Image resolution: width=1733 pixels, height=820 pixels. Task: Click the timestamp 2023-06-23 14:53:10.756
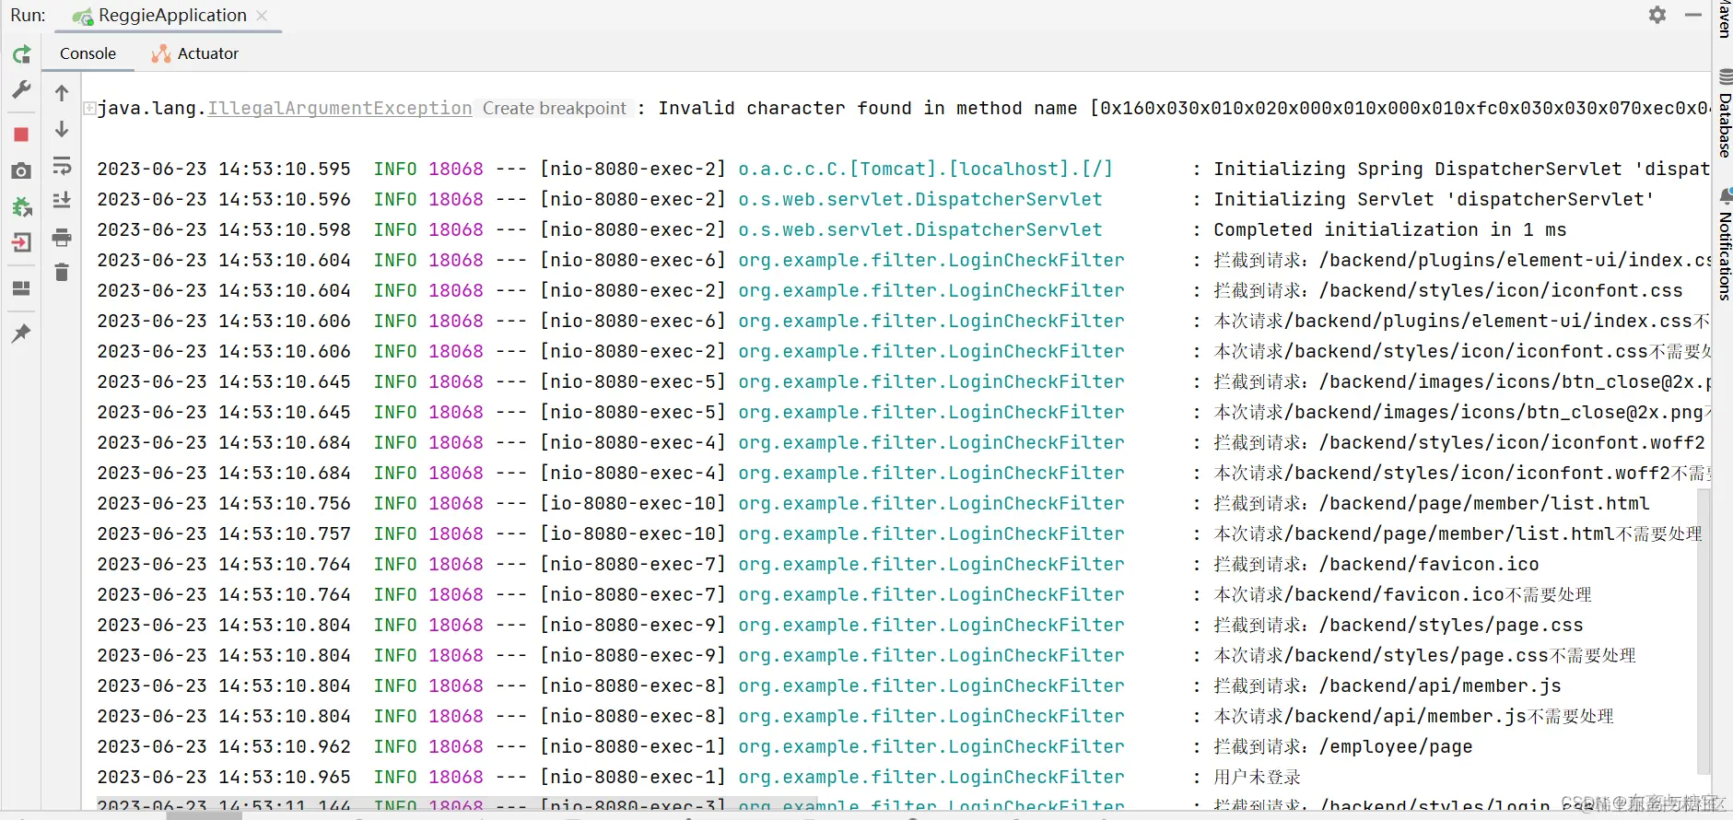click(224, 503)
